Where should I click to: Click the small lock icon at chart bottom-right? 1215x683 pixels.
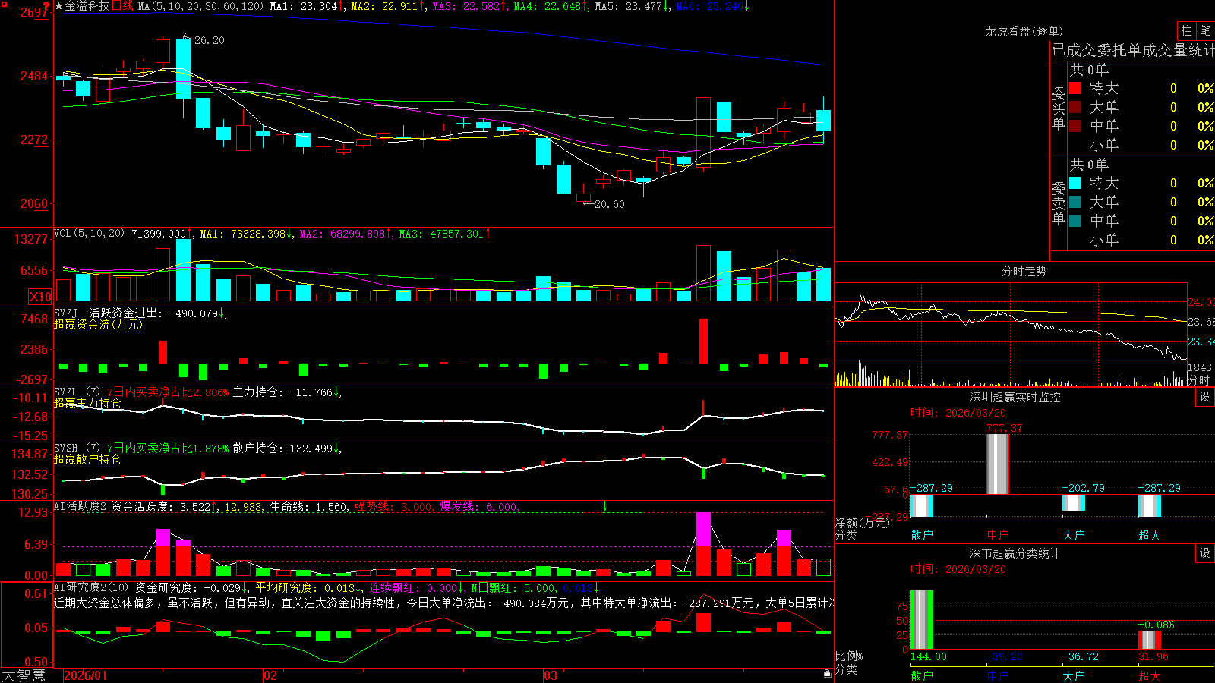(827, 674)
